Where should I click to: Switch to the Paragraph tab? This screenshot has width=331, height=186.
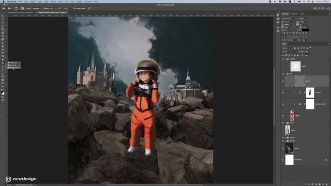click(294, 14)
